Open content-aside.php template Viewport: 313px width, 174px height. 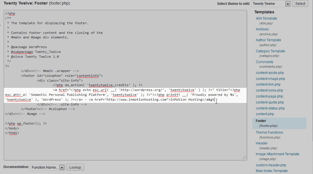pyautogui.click(x=270, y=73)
